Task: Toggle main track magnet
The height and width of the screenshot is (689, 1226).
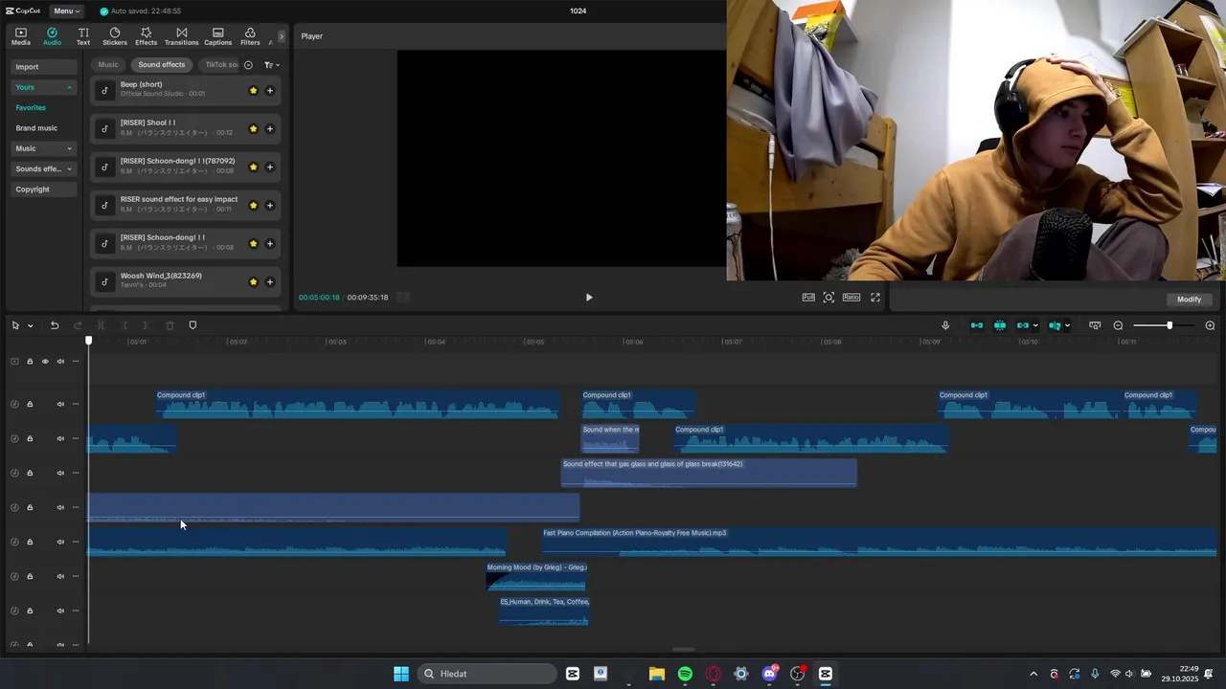Action: [977, 325]
